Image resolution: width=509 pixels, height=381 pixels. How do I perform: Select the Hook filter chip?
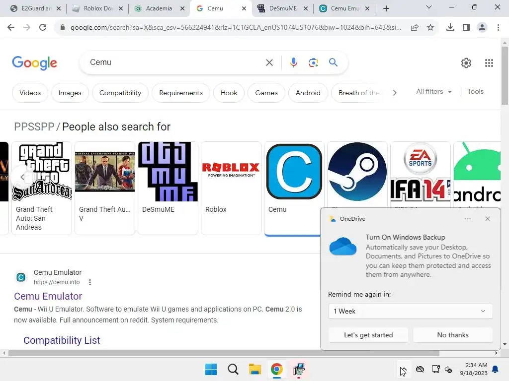pos(229,93)
